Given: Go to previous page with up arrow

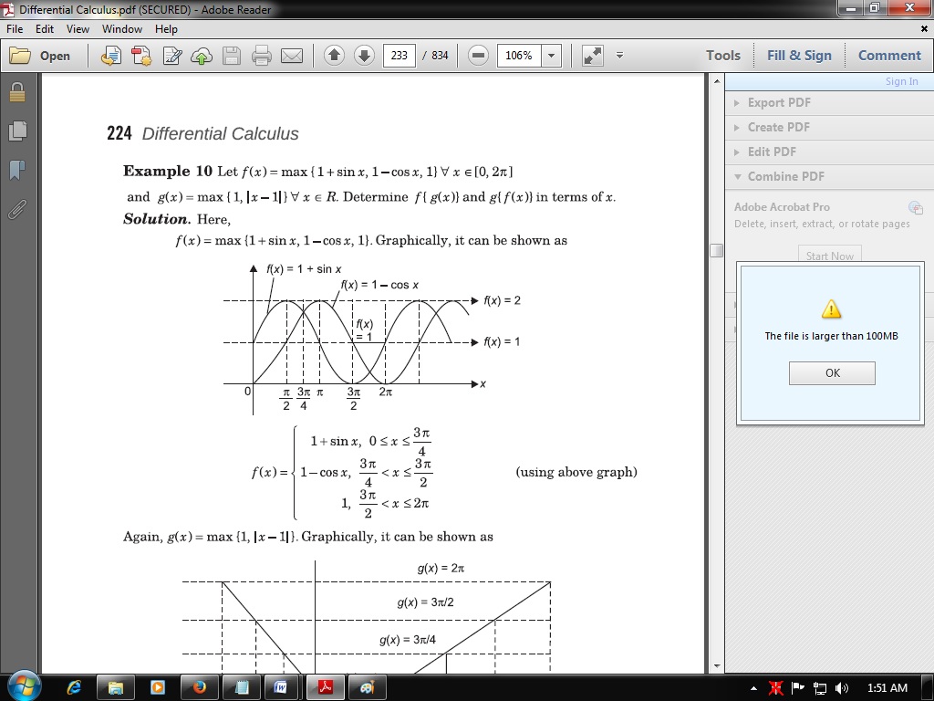Looking at the screenshot, I should pyautogui.click(x=334, y=56).
